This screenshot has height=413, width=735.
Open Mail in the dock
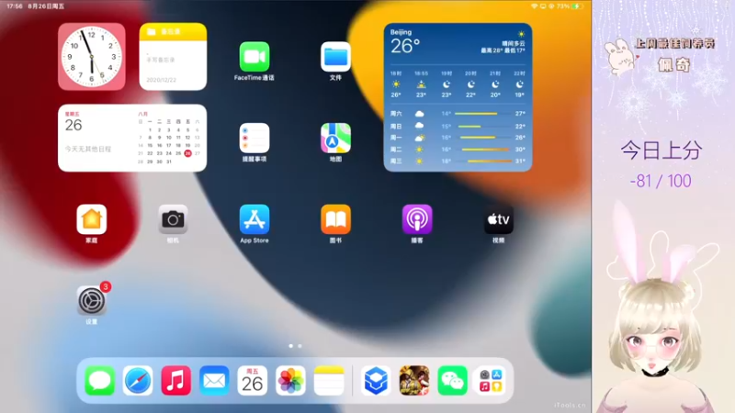tap(214, 380)
